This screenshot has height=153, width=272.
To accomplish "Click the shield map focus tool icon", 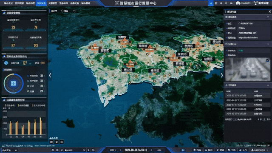I will pyautogui.click(x=57, y=142).
